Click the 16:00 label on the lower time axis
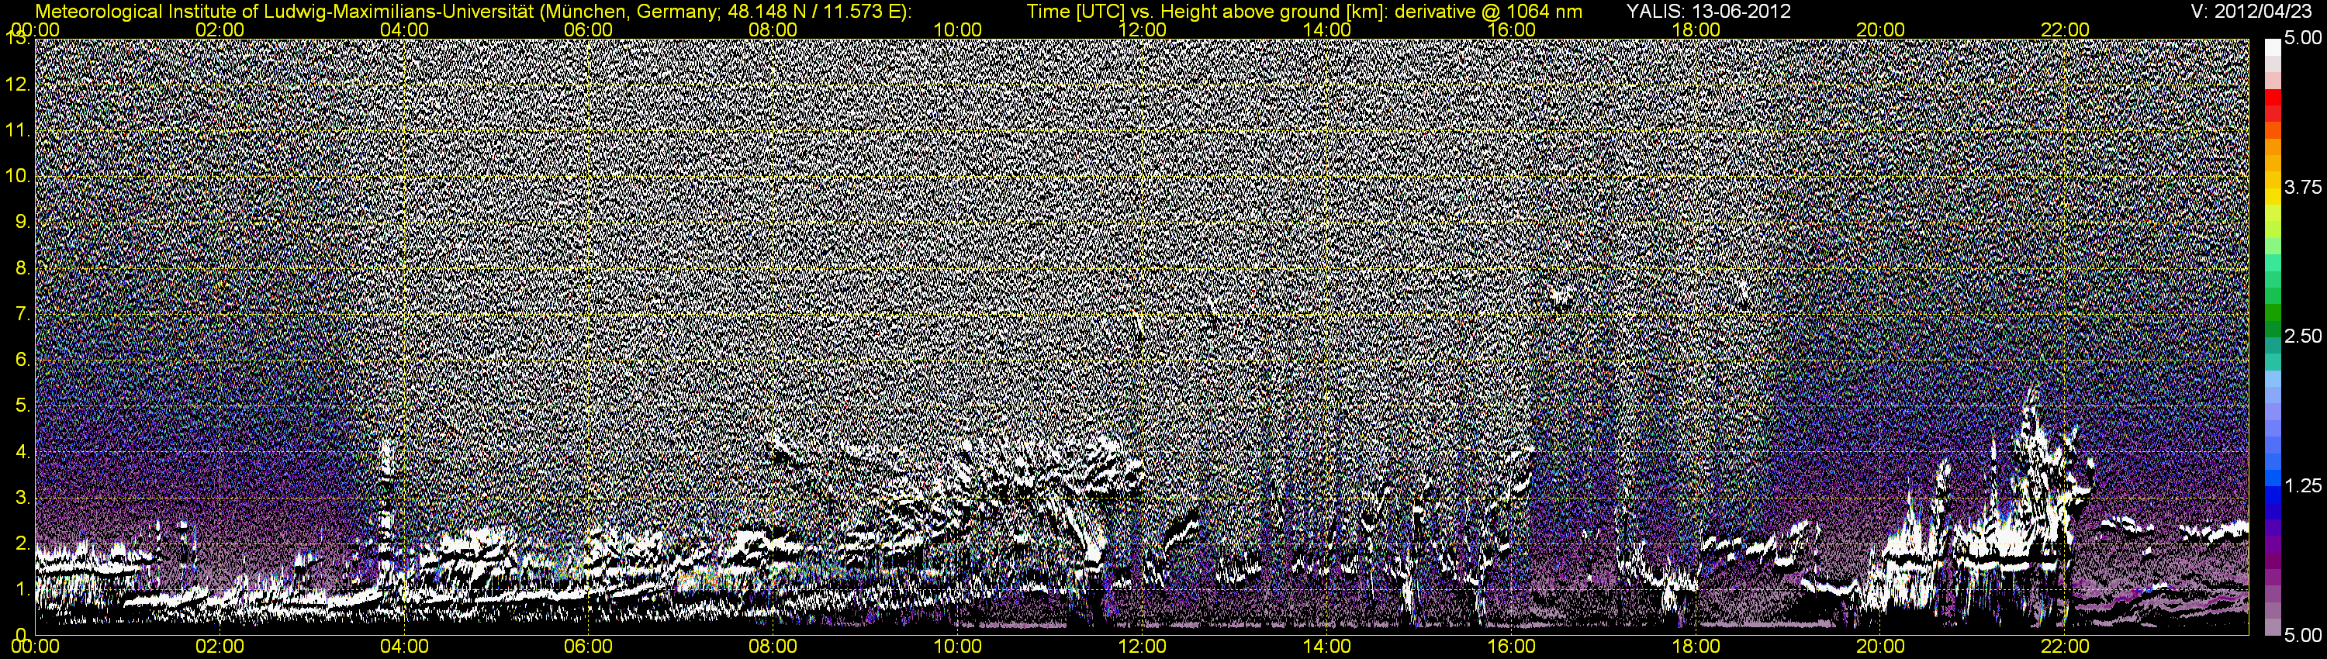This screenshot has height=659, width=2327. click(x=1511, y=647)
